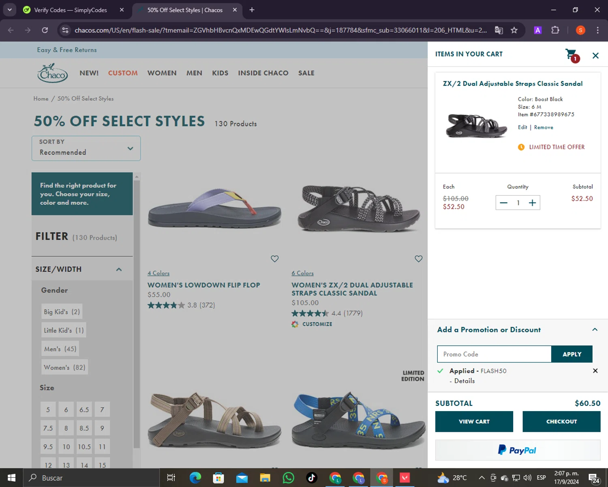608x487 pixels.
Task: Open Task View in taskbar
Action: click(x=171, y=478)
